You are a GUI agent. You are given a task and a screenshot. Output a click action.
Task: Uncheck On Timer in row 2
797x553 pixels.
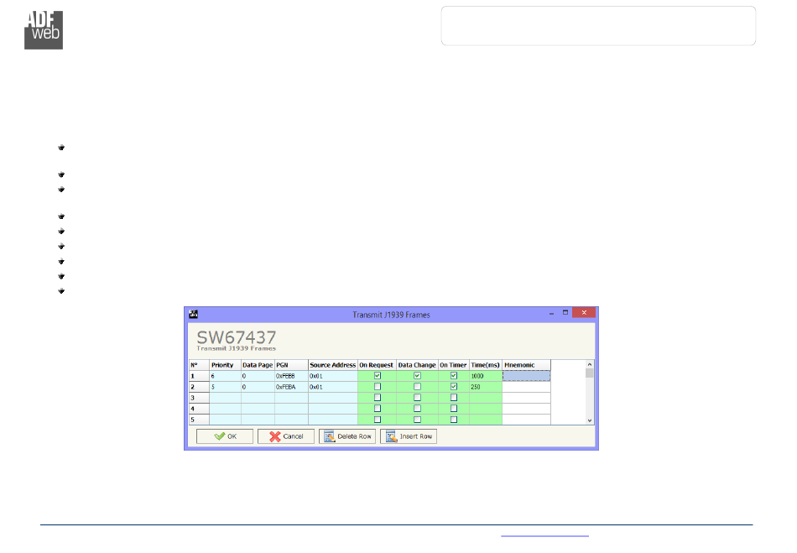pyautogui.click(x=454, y=387)
